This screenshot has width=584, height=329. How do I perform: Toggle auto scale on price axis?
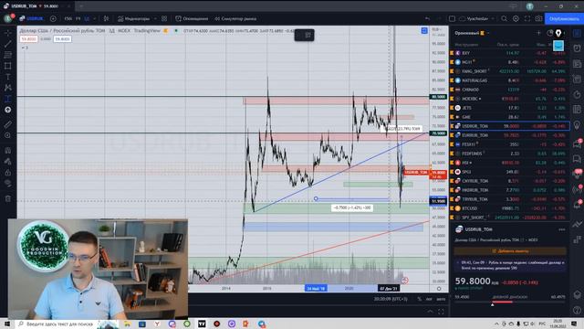click(441, 299)
